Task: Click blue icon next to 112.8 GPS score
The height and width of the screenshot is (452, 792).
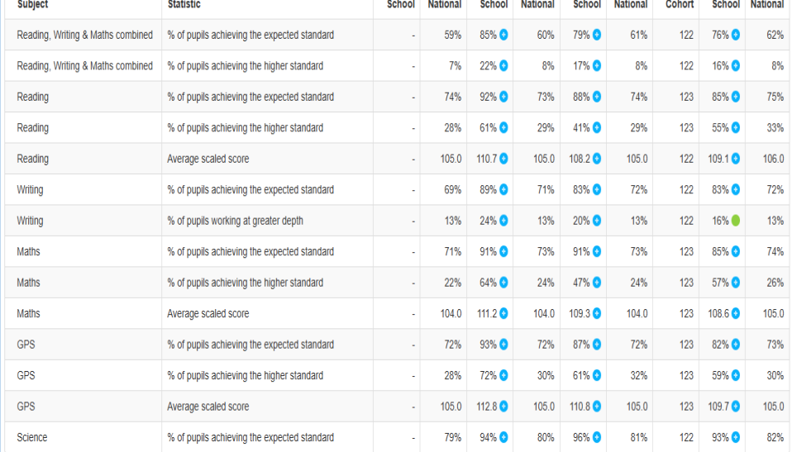Action: coord(503,407)
